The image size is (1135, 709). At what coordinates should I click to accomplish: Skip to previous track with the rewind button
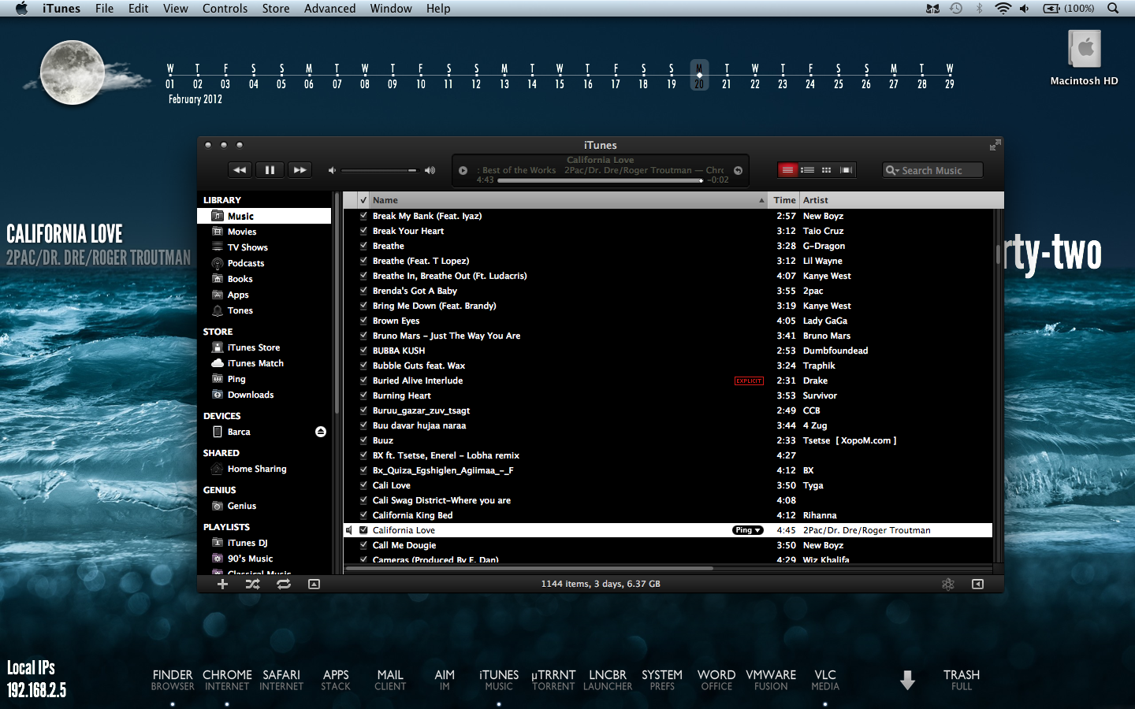240,169
